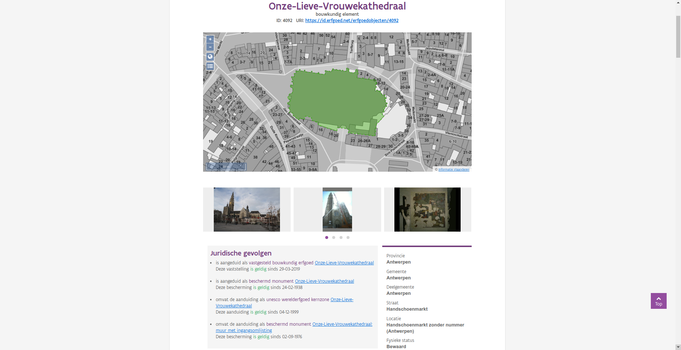Open the erfgoedobjecten/4092 URI link
681x350 pixels.
click(x=352, y=21)
